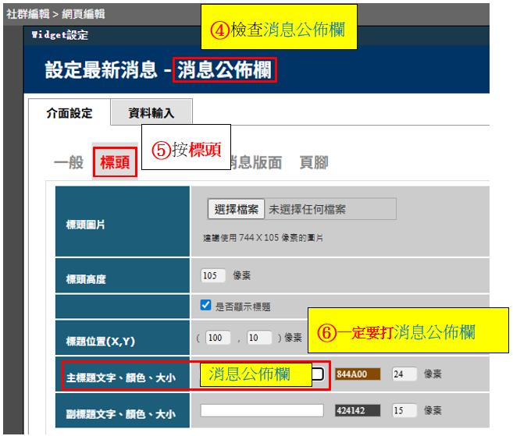Click the main title size field showing 24
The height and width of the screenshot is (436, 513).
click(404, 374)
